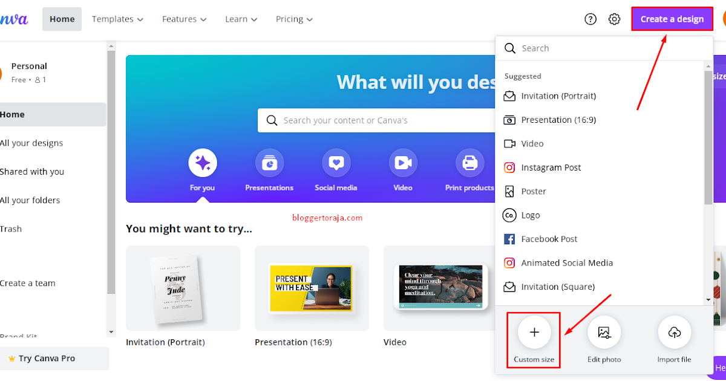Select the Social media heart icon
726x381 pixels.
[336, 163]
